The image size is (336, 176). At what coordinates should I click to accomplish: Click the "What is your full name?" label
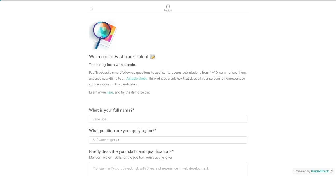click(x=112, y=110)
